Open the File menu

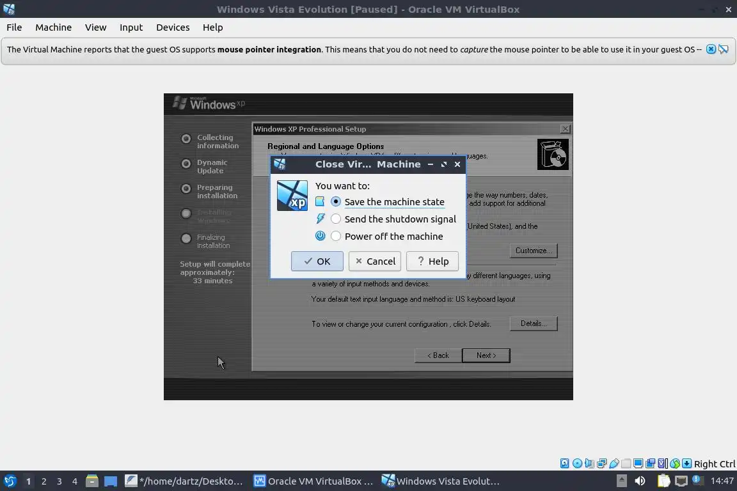coord(14,27)
